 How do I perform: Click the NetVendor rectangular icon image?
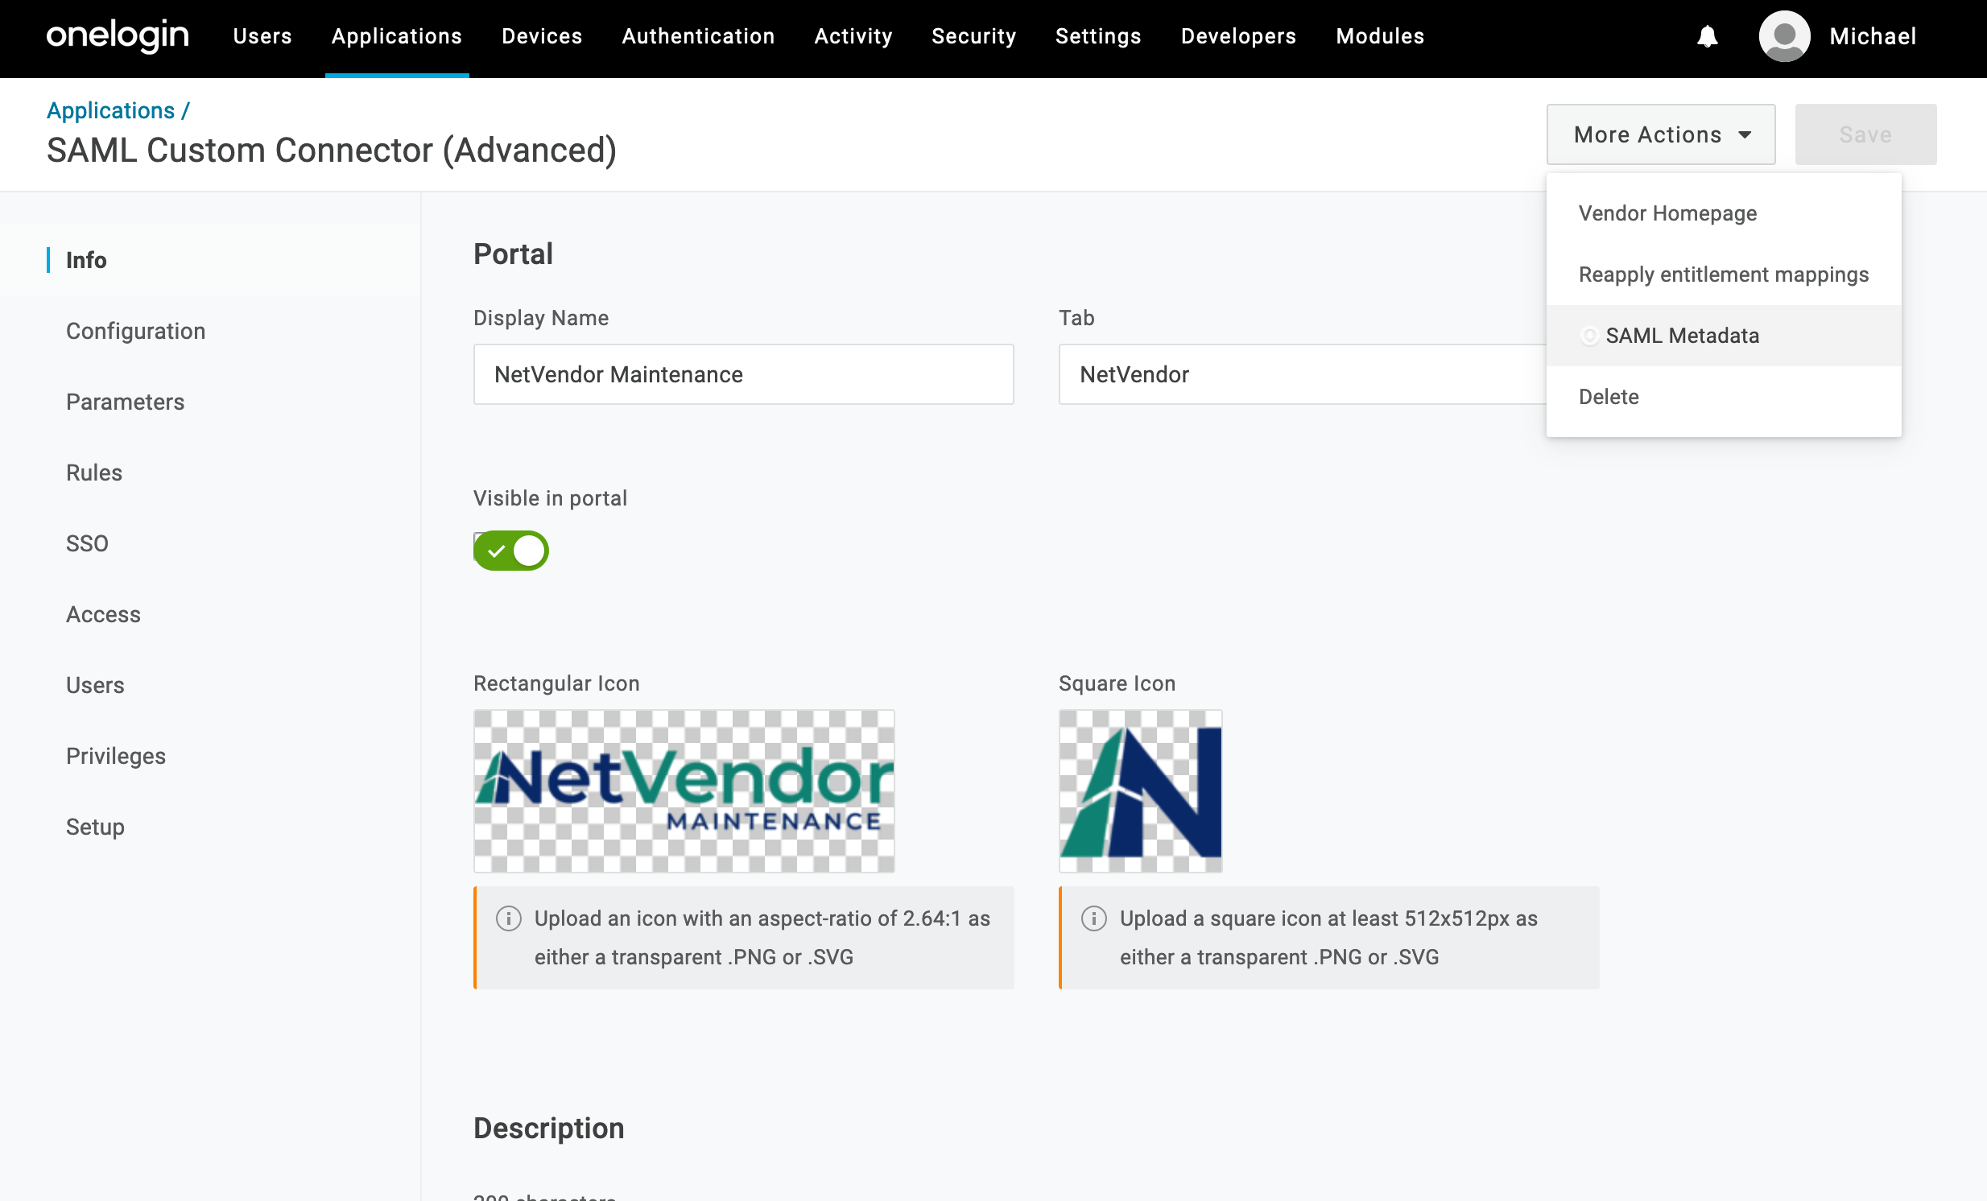tap(684, 790)
